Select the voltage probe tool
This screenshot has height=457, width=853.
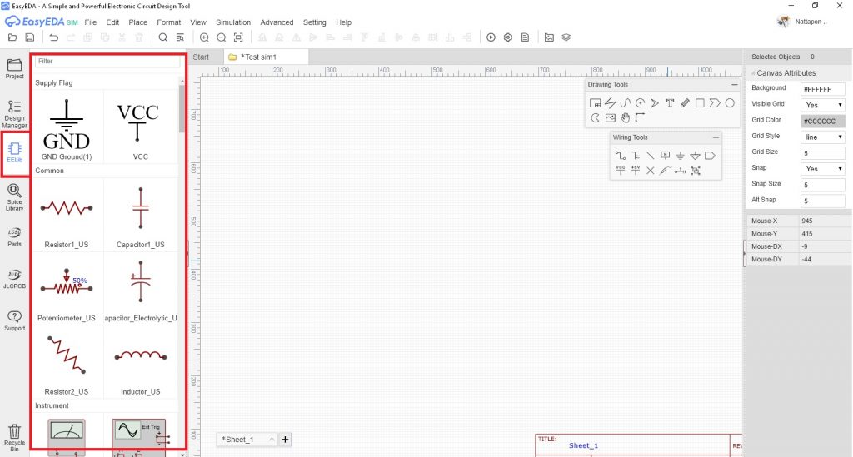665,170
